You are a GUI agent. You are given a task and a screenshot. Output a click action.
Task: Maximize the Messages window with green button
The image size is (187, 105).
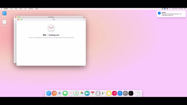(19, 17)
